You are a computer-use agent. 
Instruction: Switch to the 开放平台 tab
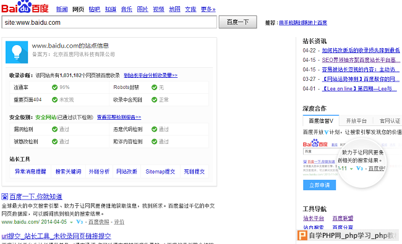[356, 120]
